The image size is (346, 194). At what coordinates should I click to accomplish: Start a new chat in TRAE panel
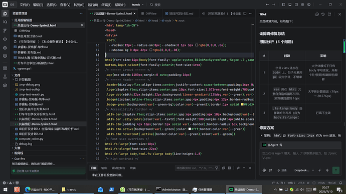click(x=317, y=14)
